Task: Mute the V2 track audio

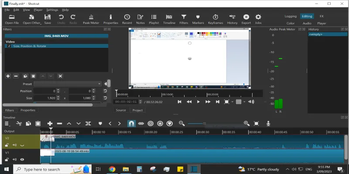Action: [x=14, y=145]
